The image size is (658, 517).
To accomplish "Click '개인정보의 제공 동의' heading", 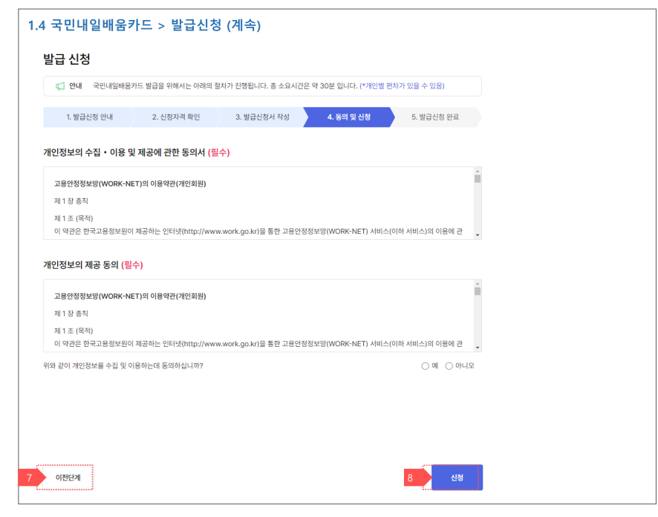I will click(81, 264).
